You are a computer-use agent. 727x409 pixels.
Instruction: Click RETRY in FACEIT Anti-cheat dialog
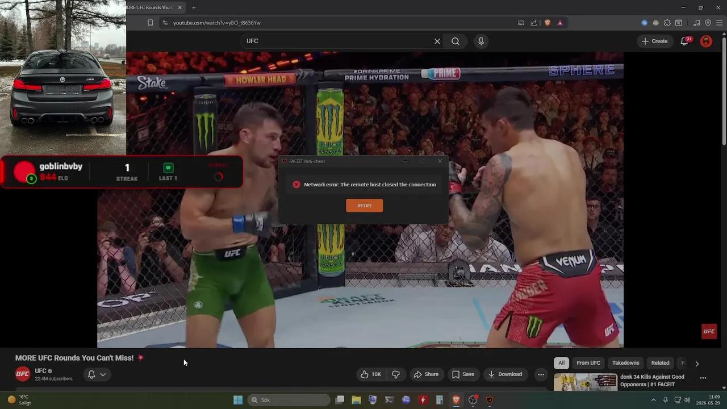[364, 206]
